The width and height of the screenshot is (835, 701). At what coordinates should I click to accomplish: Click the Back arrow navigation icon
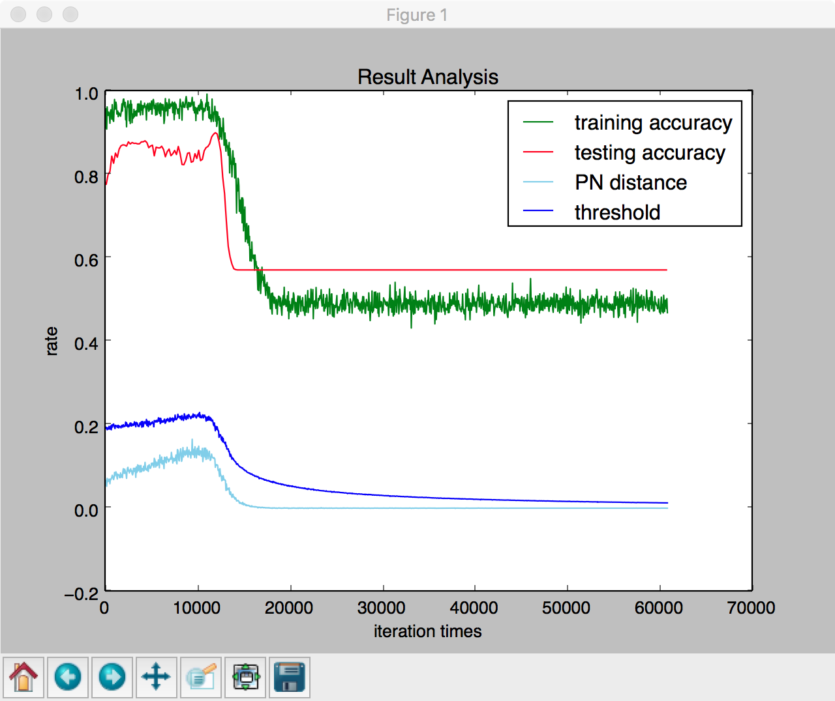(x=68, y=678)
